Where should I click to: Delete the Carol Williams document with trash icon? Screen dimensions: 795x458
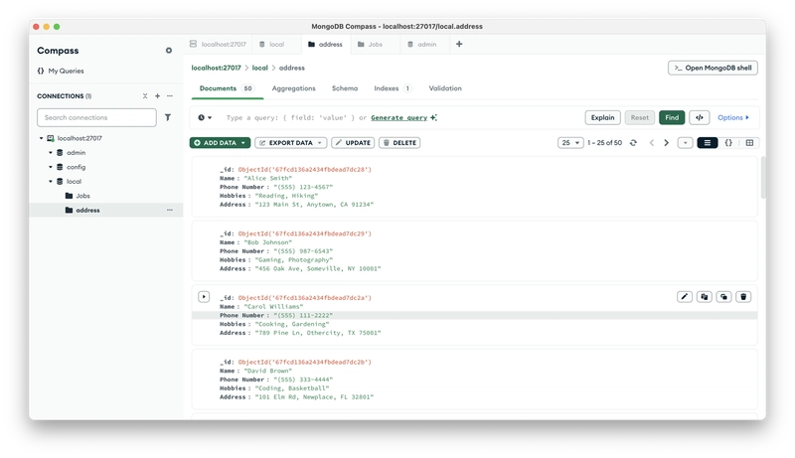tap(743, 297)
